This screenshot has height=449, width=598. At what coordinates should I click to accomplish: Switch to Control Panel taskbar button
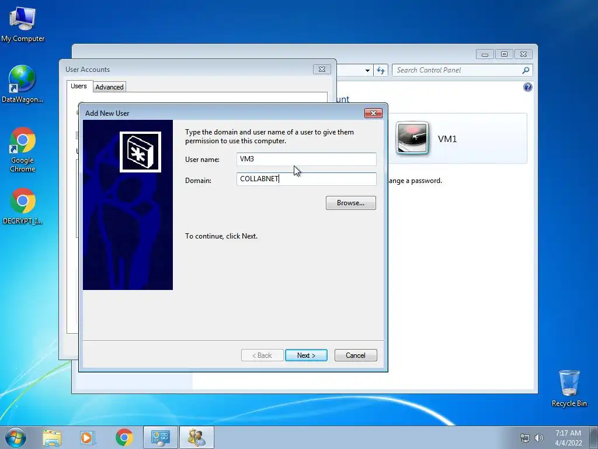tap(160, 437)
